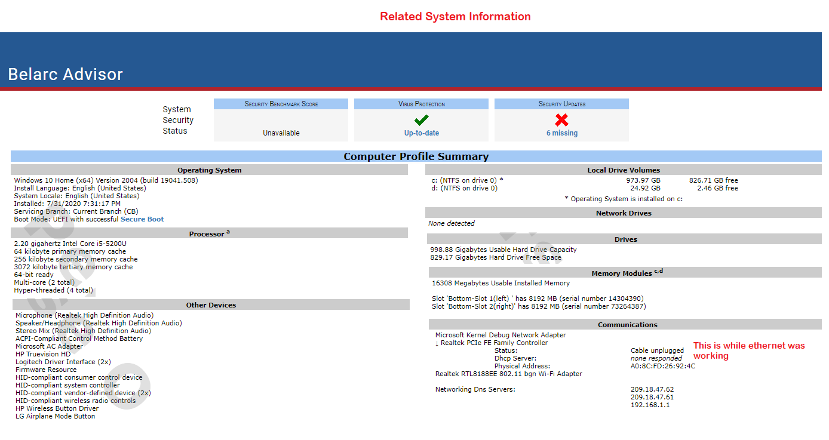Select the Microphone Realtek device entry

pos(84,315)
